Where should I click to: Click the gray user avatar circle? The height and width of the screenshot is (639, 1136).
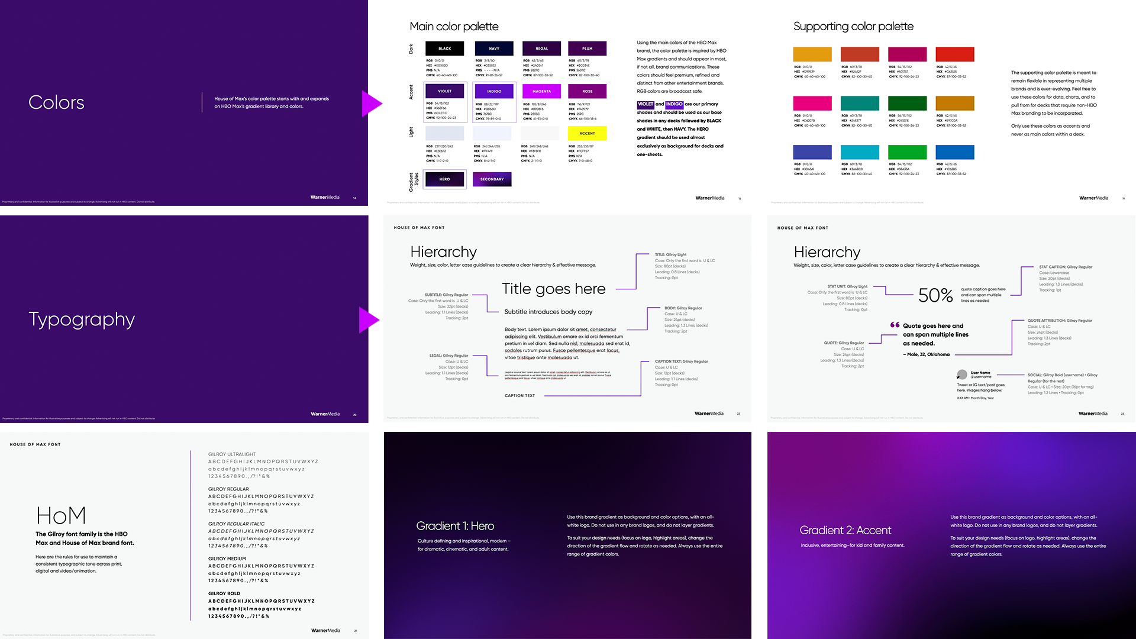962,375
